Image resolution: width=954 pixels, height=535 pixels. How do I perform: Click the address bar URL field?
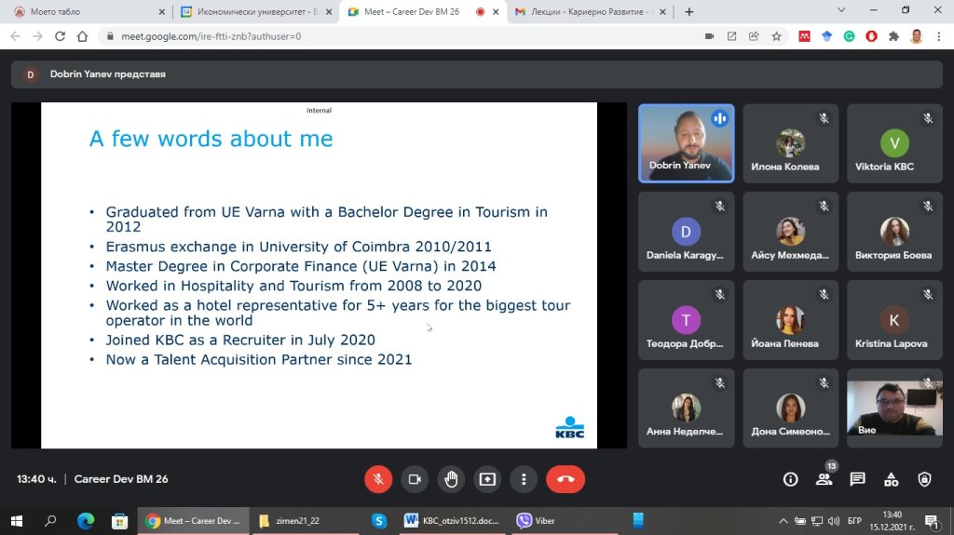402,36
